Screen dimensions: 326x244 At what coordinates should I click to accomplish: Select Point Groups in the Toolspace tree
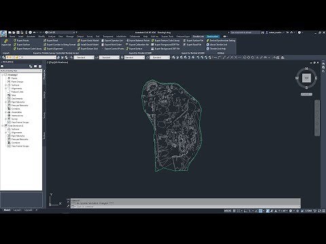[x=17, y=81]
